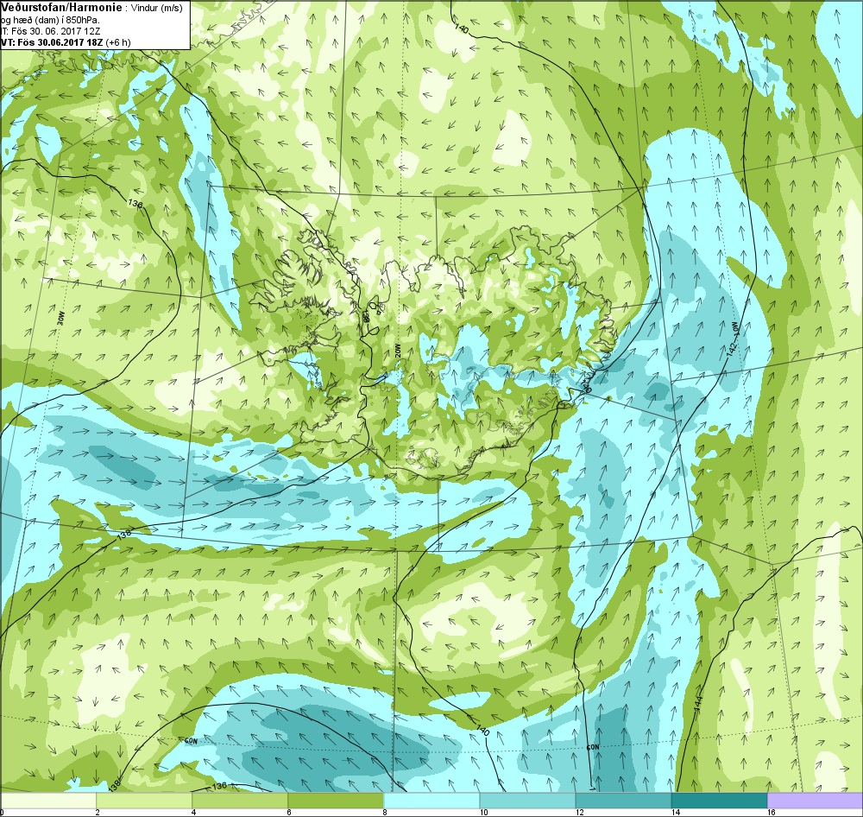Click the 4–6 m/s green legend swatch
Viewport: 863px width, 817px height.
pos(239,800)
